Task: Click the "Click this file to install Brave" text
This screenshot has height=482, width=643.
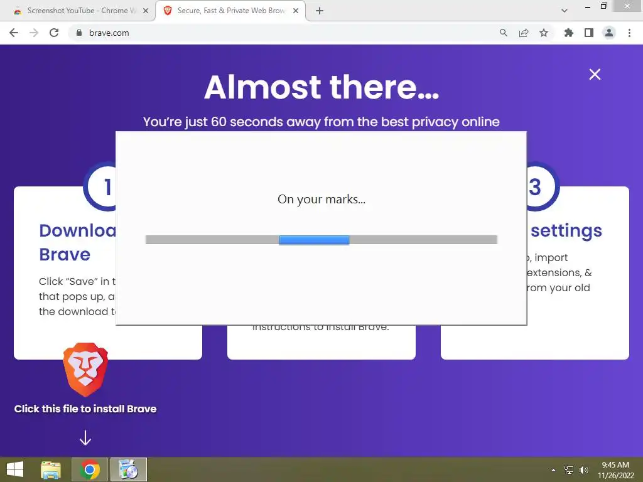Action: [x=85, y=409]
